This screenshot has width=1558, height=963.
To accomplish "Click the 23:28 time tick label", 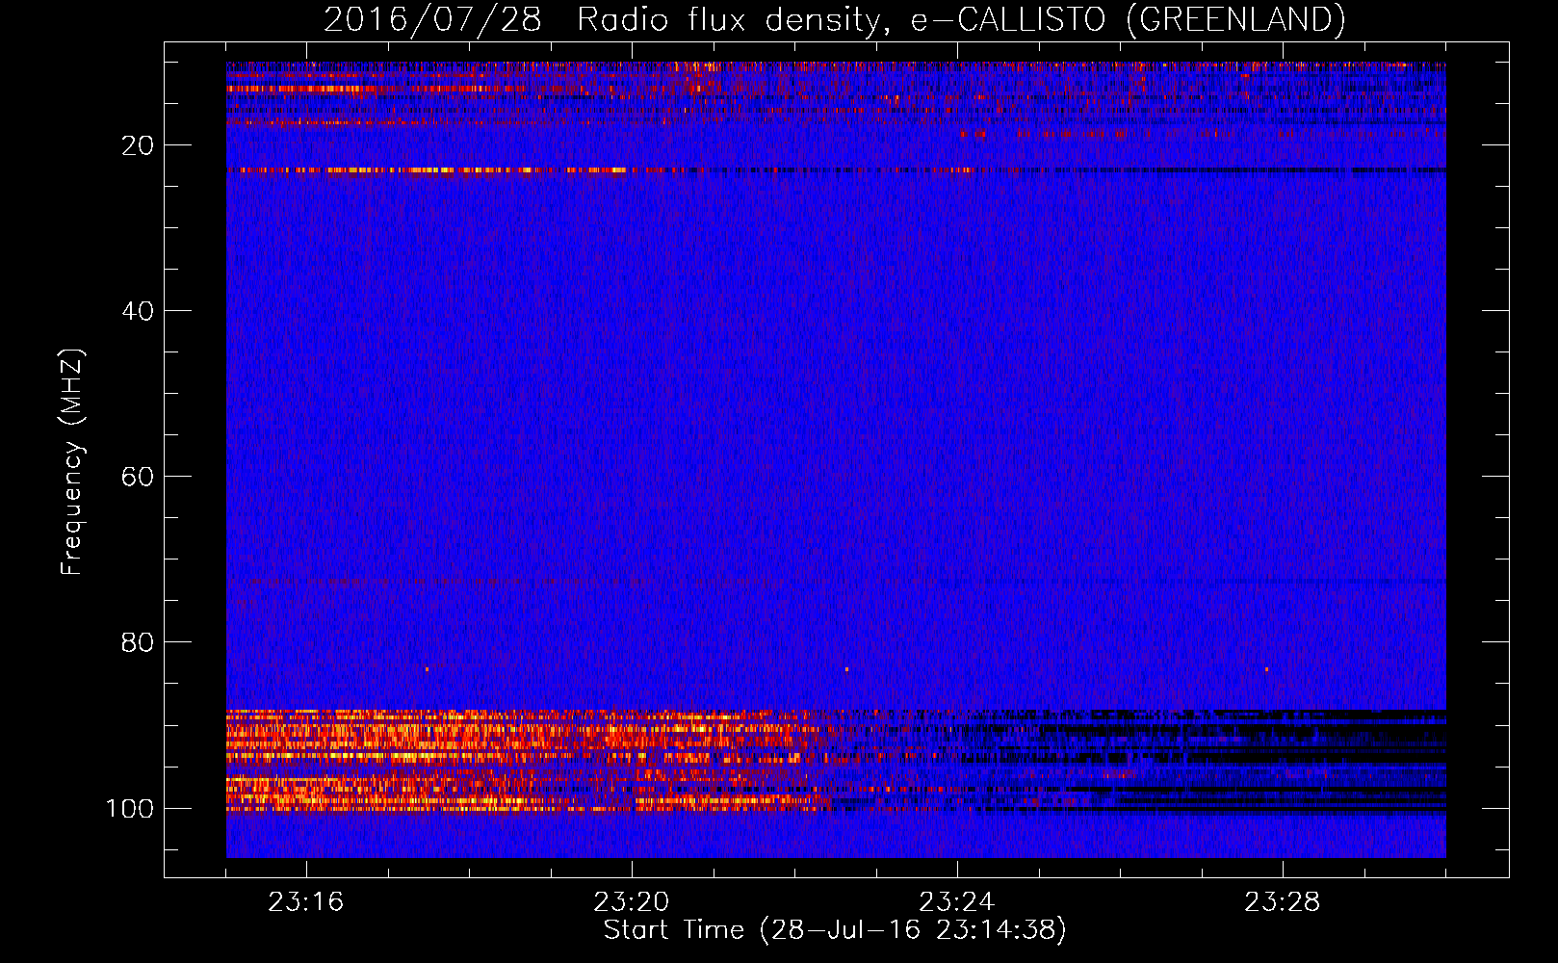I will point(1282,902).
